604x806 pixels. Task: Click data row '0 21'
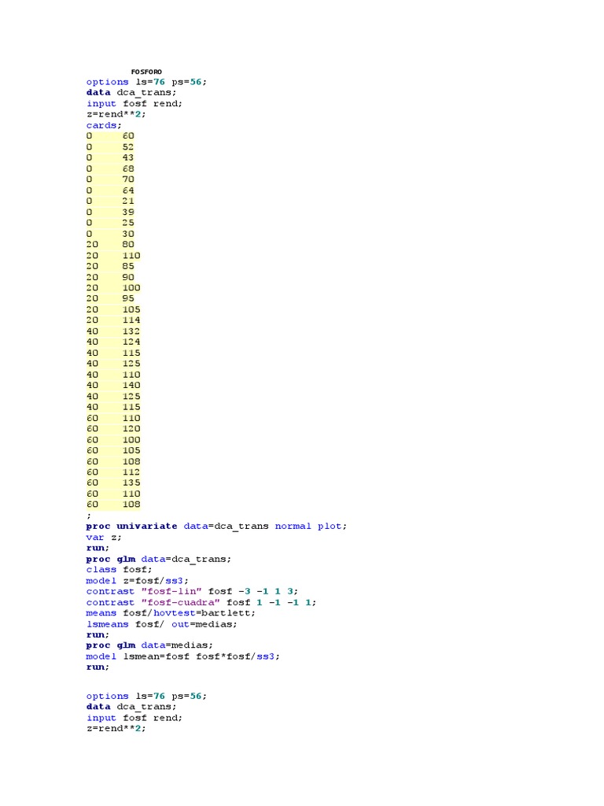(110, 201)
